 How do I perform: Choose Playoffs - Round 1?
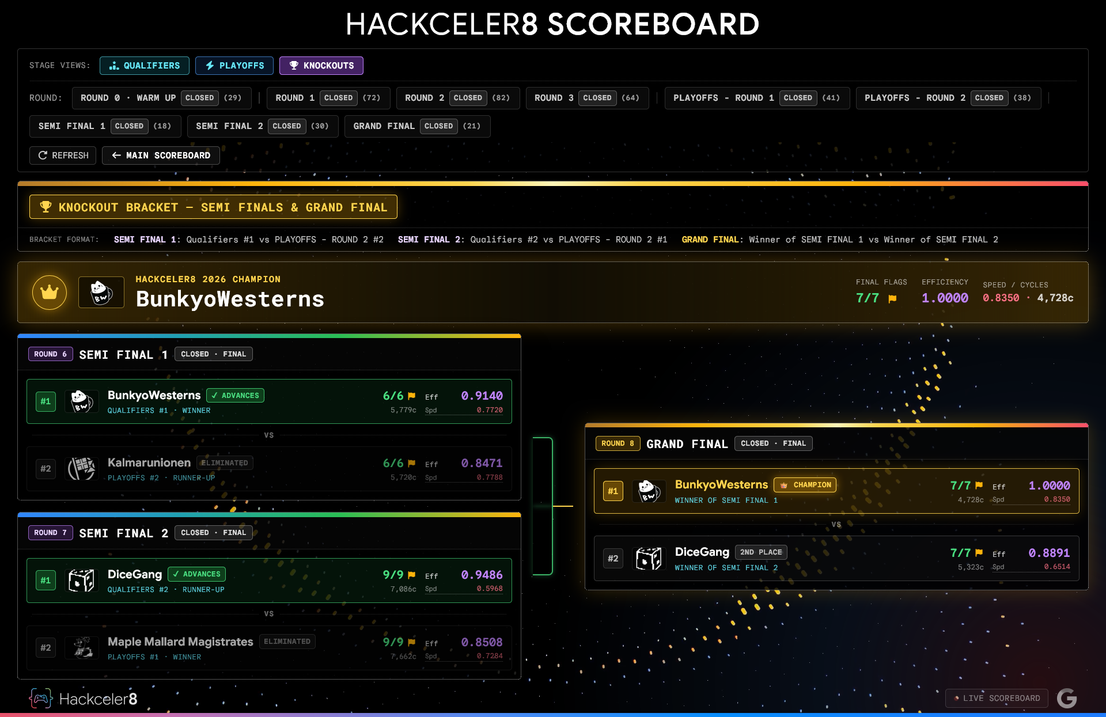point(757,98)
